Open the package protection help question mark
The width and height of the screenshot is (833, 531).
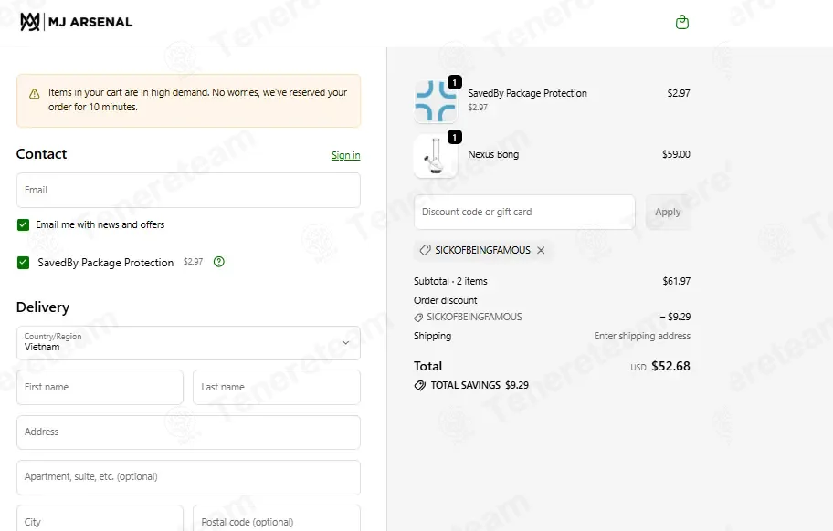(x=219, y=262)
